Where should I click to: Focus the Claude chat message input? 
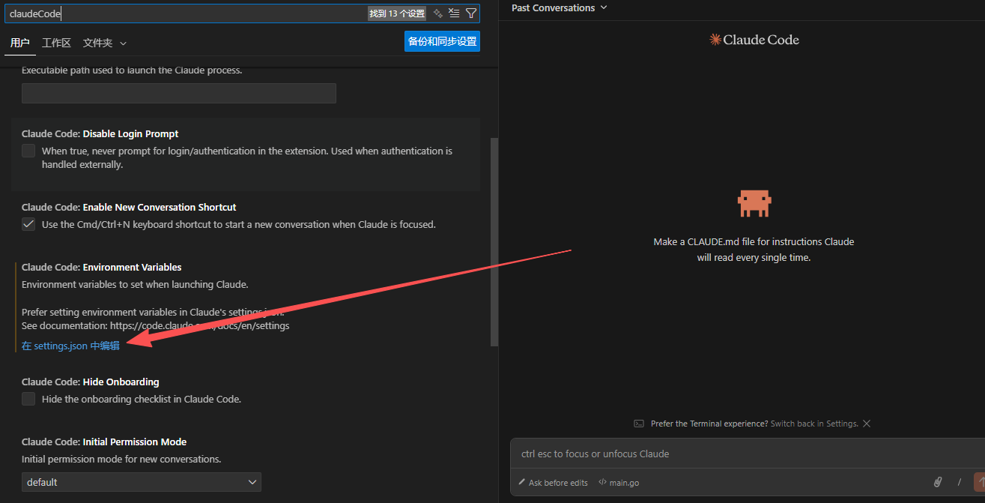[x=748, y=454]
